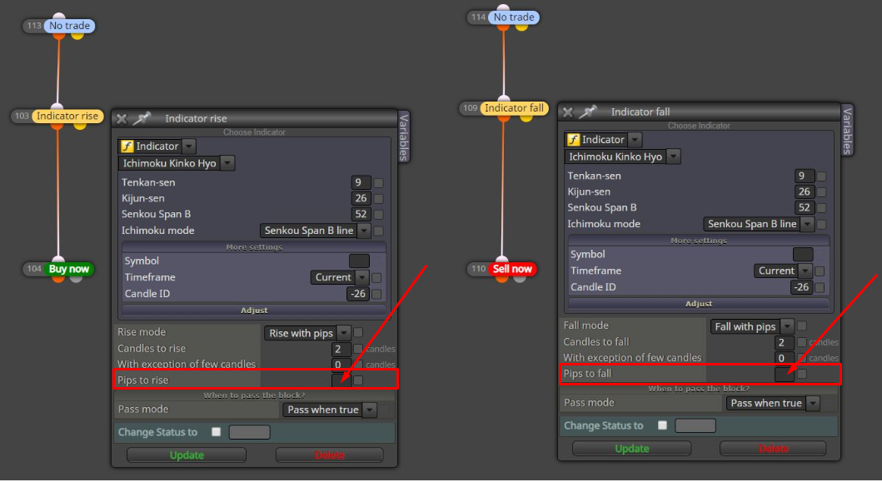Click Symbol field in rise panel

[x=359, y=261]
